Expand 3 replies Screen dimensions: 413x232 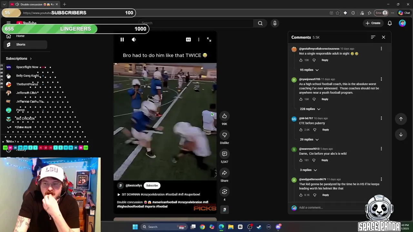(308, 170)
